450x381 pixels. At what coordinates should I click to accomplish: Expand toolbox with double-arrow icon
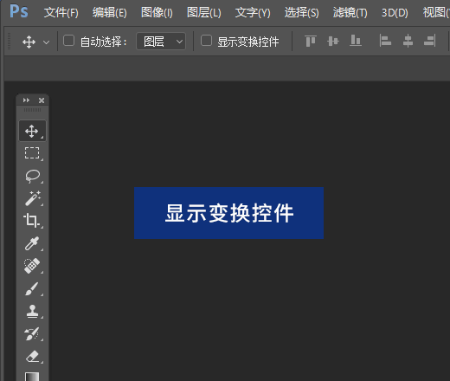(x=26, y=100)
